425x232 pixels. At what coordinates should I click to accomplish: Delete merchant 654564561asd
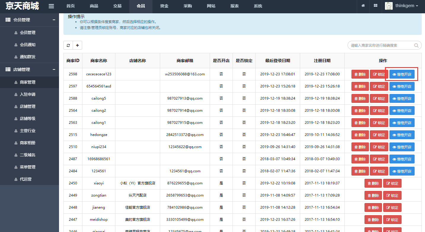coord(360,86)
